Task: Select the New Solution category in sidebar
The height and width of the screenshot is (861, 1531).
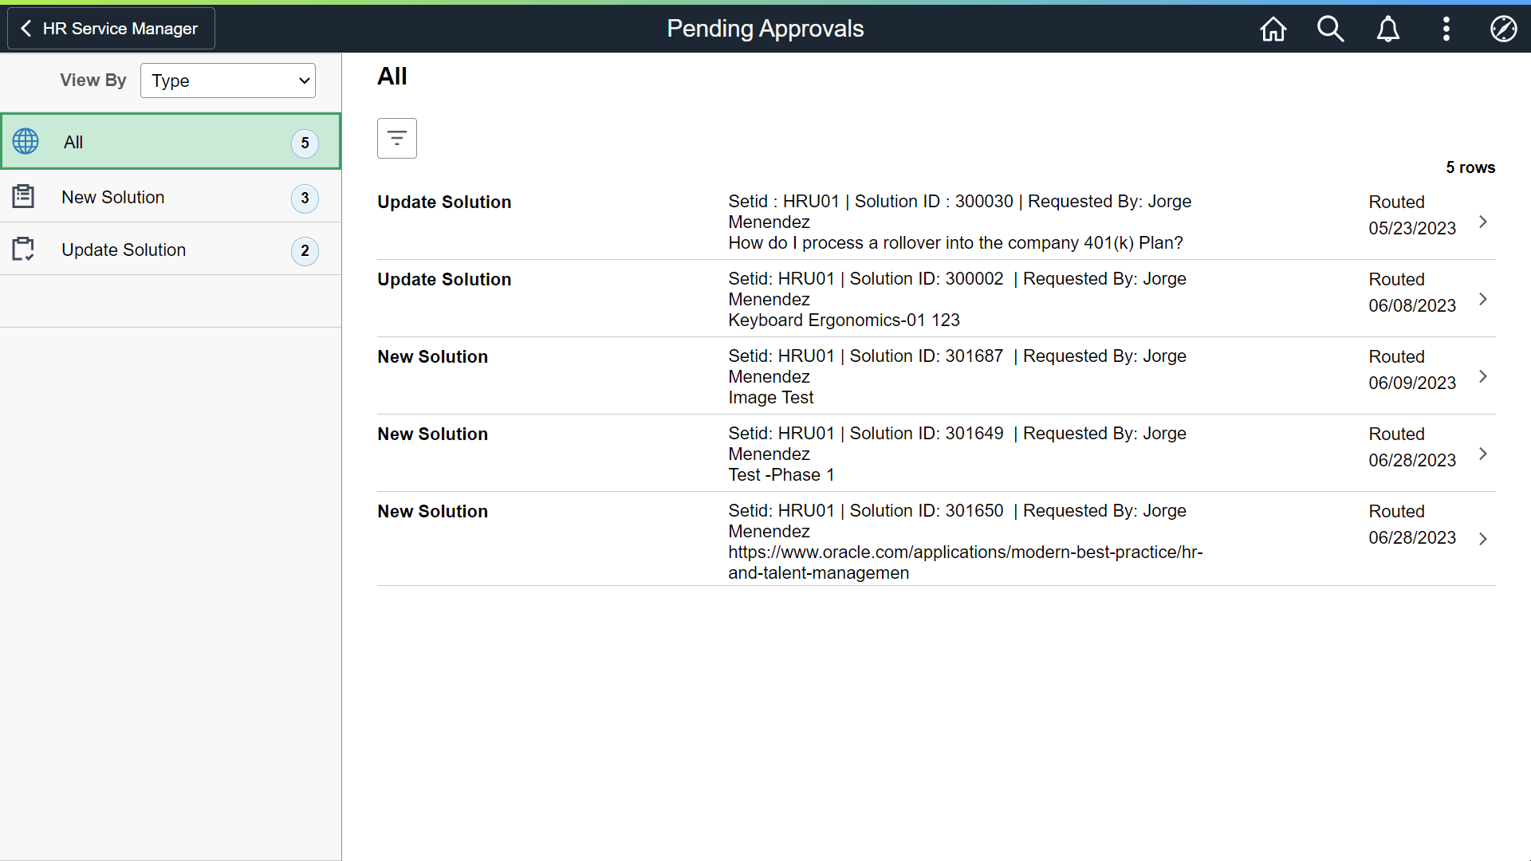Action: pyautogui.click(x=113, y=197)
